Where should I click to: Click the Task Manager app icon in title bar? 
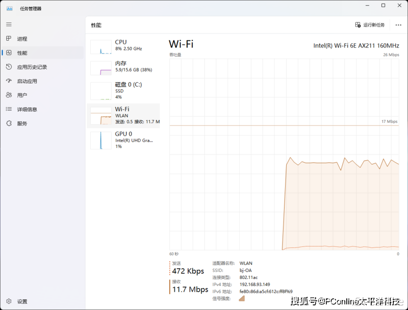(9, 9)
